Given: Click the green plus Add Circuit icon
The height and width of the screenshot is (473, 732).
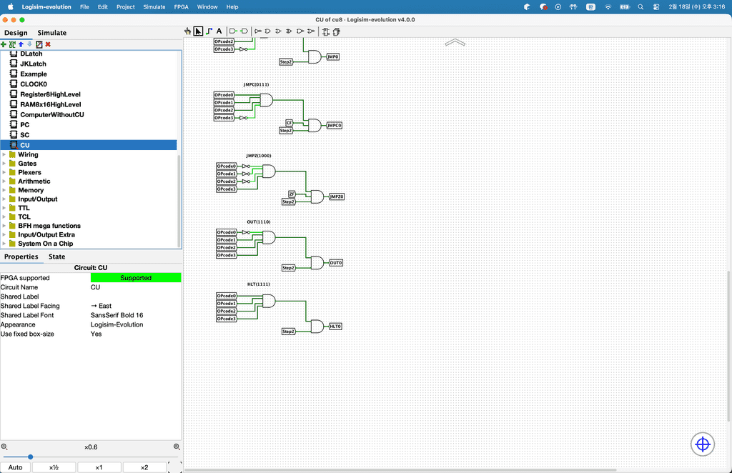Looking at the screenshot, I should pos(4,44).
